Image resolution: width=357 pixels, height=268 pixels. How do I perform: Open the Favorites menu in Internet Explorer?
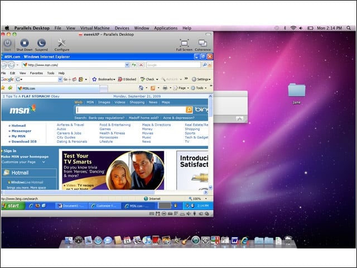point(36,73)
